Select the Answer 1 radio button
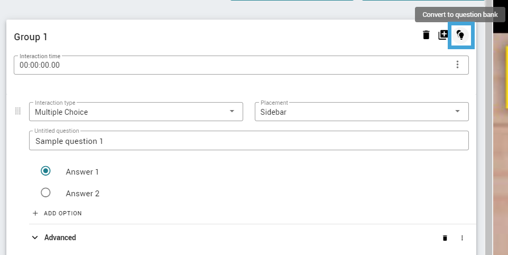508x255 pixels. tap(45, 171)
